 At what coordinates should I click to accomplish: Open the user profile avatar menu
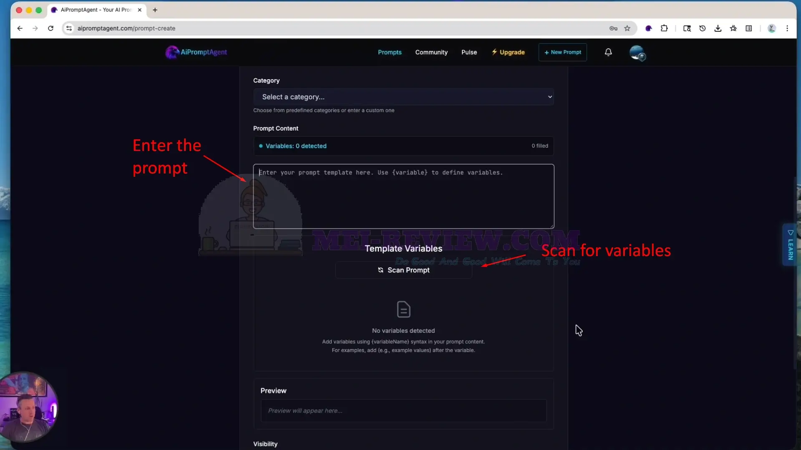(x=637, y=53)
